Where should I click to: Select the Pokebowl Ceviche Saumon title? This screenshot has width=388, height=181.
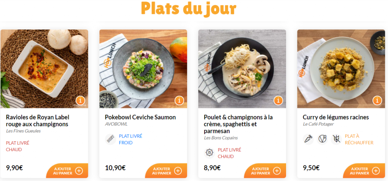(x=140, y=117)
